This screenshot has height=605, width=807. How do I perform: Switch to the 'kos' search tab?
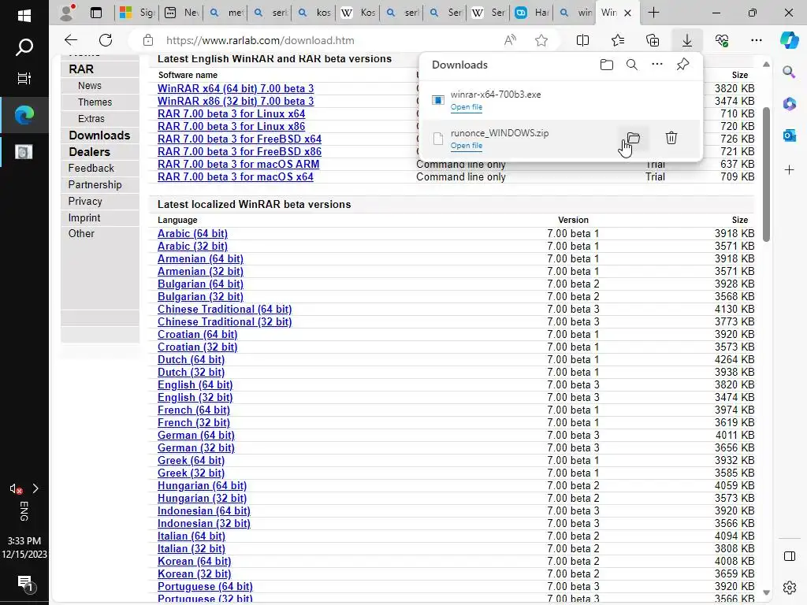(314, 13)
